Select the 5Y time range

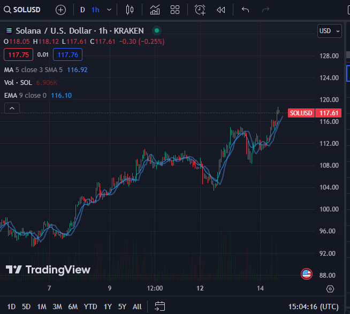click(122, 307)
